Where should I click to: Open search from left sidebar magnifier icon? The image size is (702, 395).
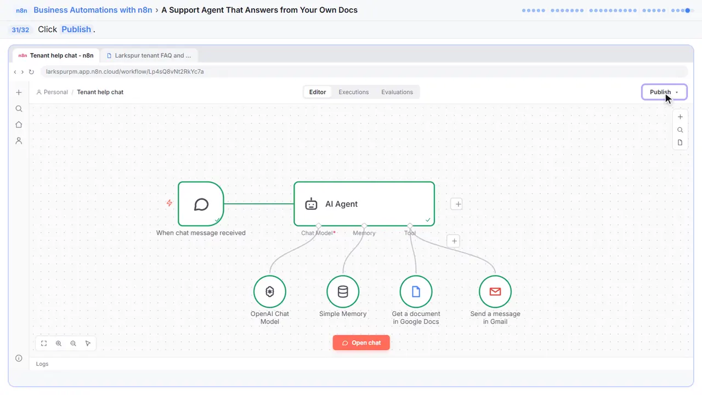(x=19, y=109)
